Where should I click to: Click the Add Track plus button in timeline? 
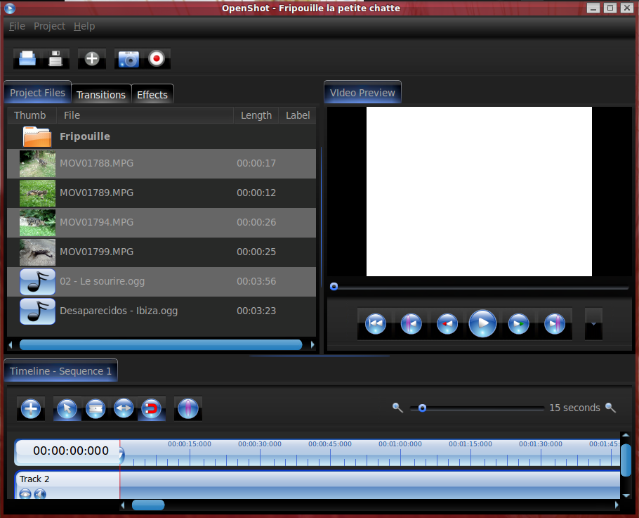pos(30,408)
